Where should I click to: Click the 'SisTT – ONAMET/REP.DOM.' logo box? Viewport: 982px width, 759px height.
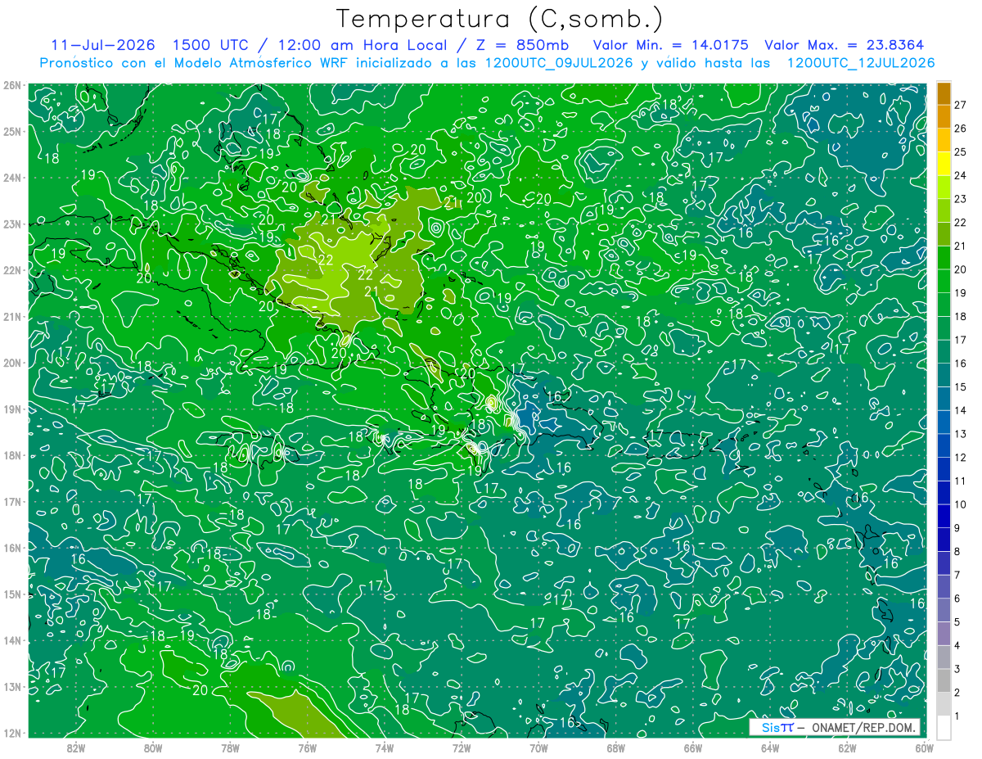coord(834,728)
